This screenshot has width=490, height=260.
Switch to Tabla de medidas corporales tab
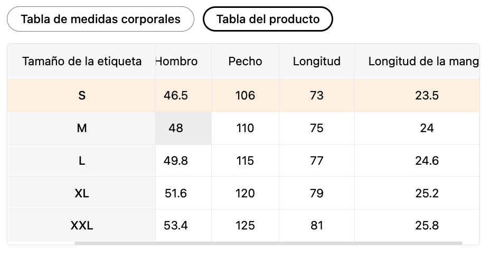coord(100,19)
